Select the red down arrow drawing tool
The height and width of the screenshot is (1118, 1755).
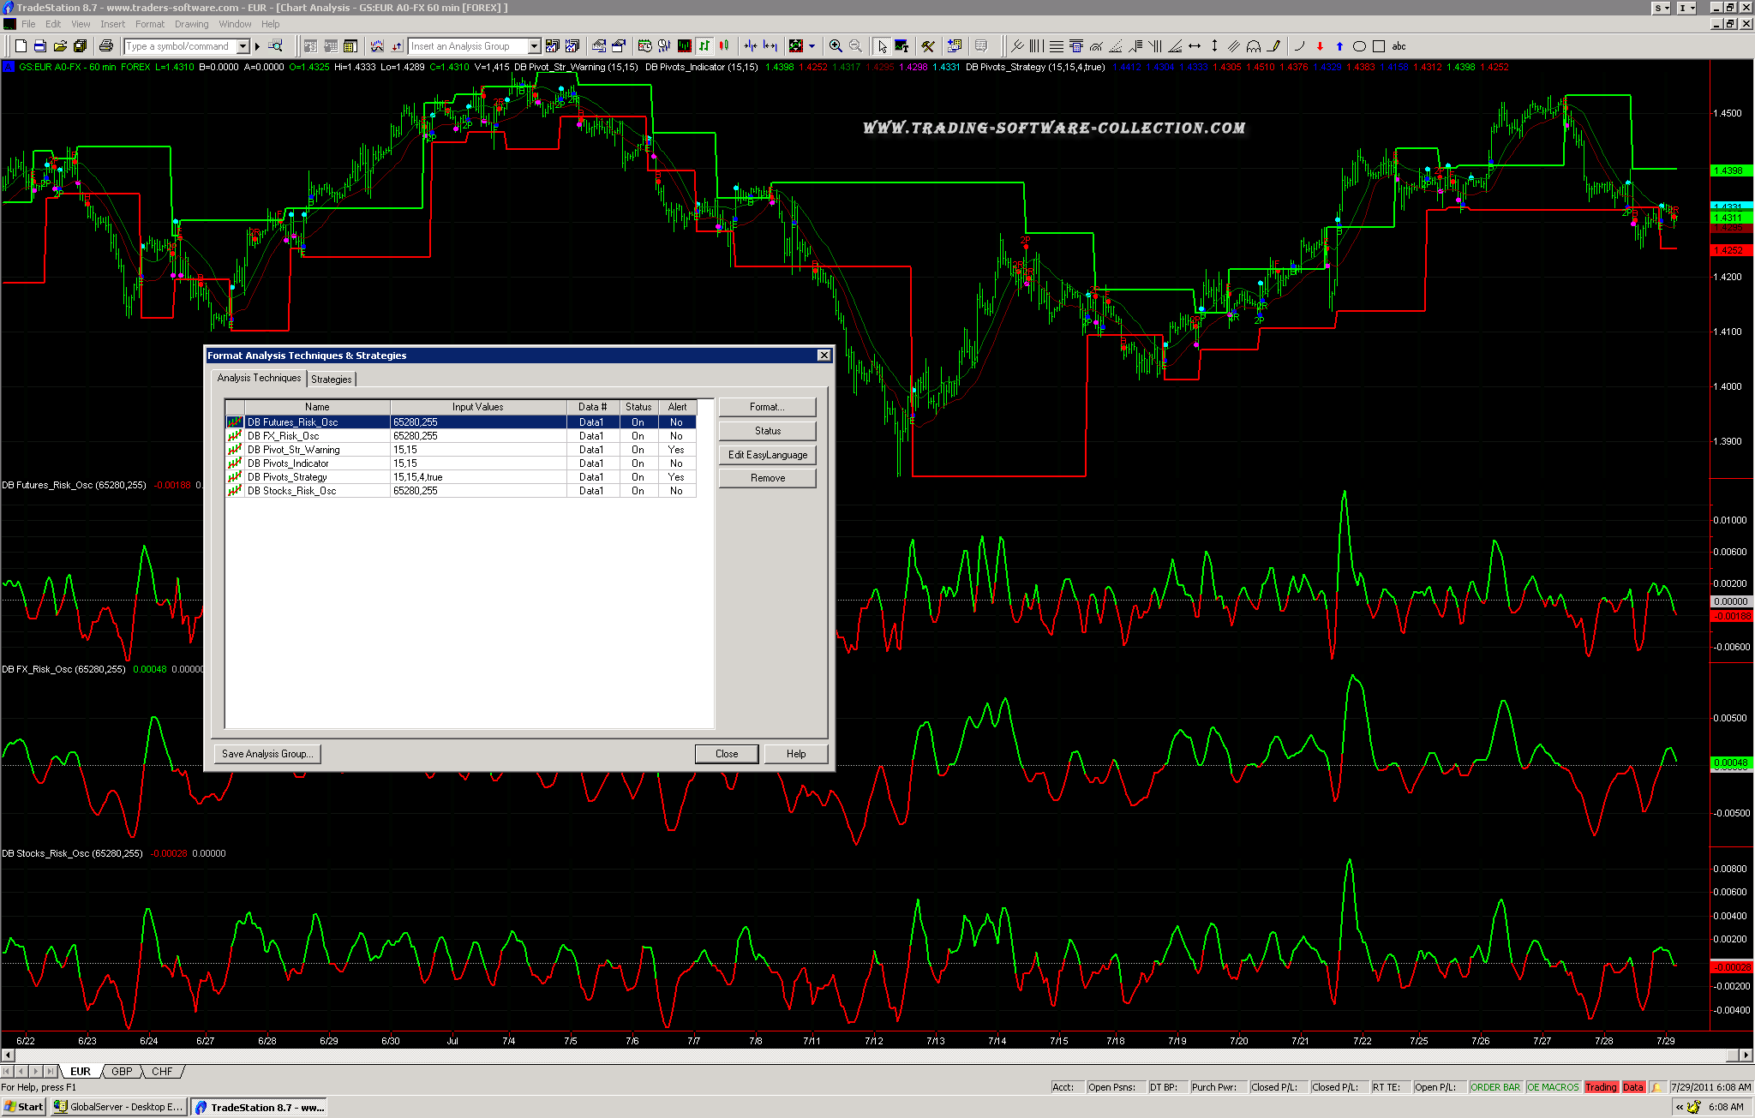point(1320,46)
